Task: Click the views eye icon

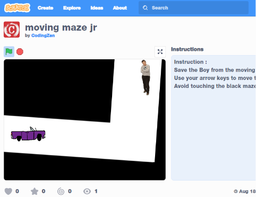Action: 87,191
